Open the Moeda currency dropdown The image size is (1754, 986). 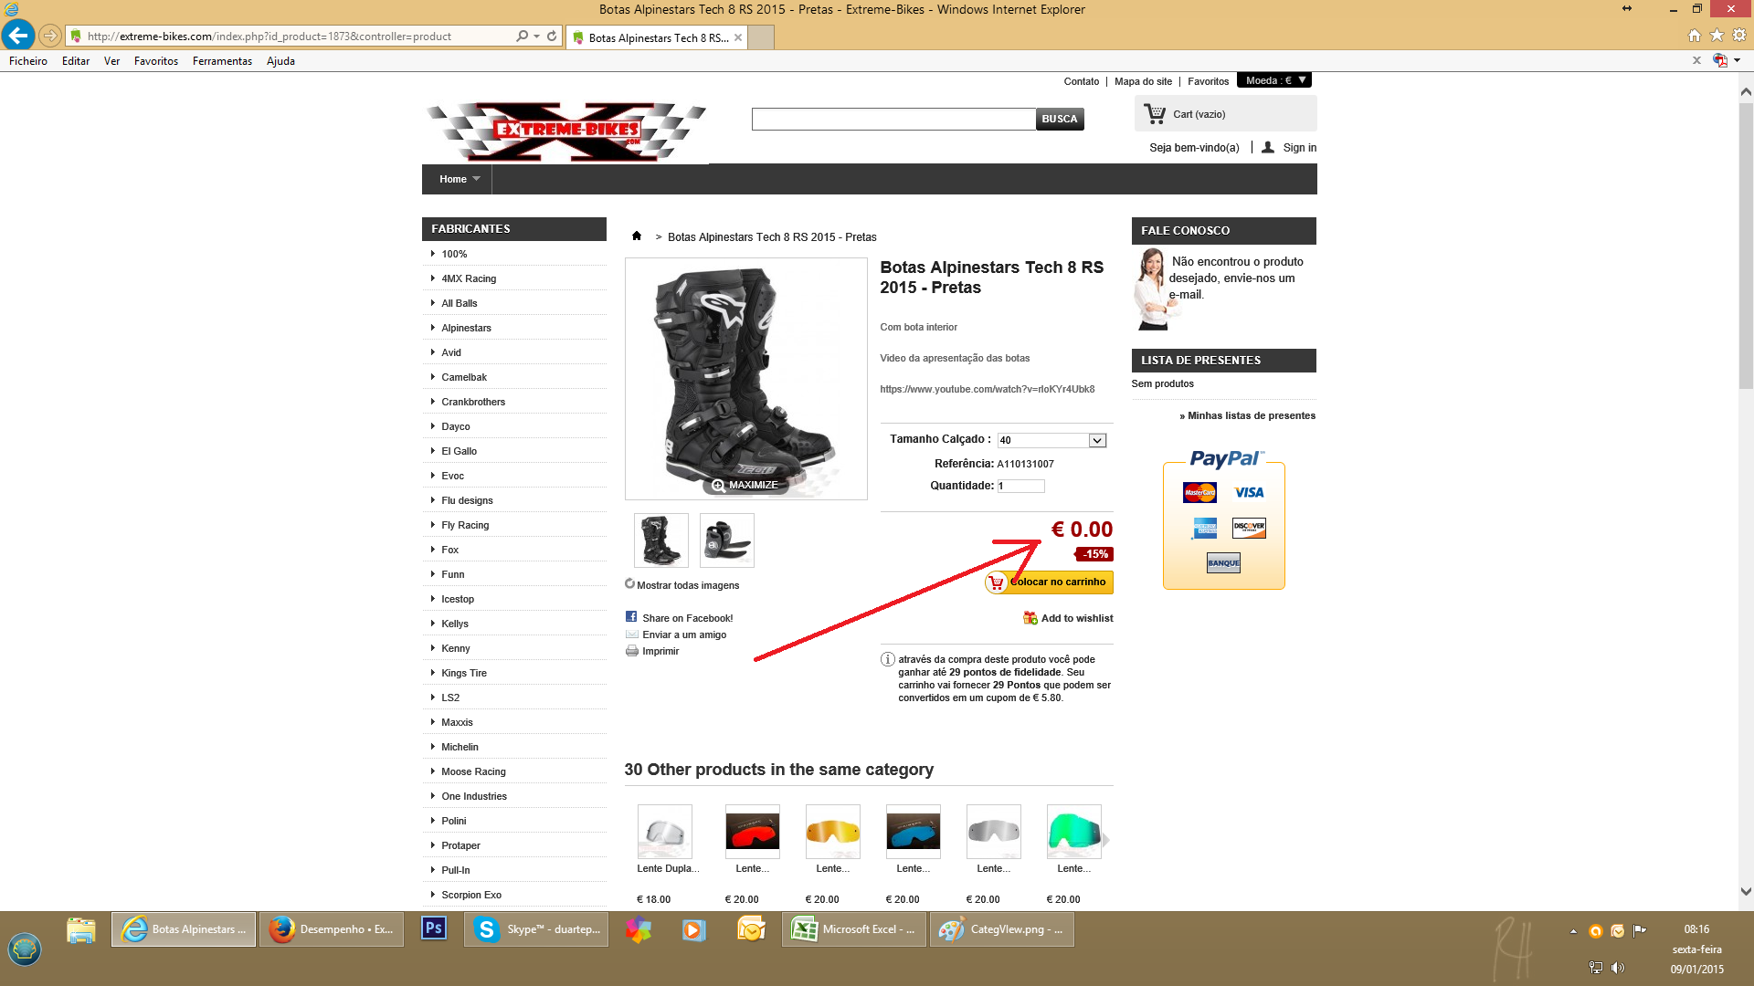pyautogui.click(x=1274, y=80)
